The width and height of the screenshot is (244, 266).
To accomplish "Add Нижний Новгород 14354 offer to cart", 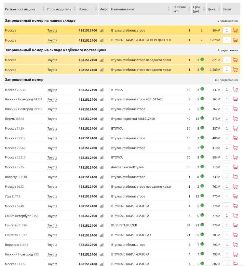I will tap(235, 99).
